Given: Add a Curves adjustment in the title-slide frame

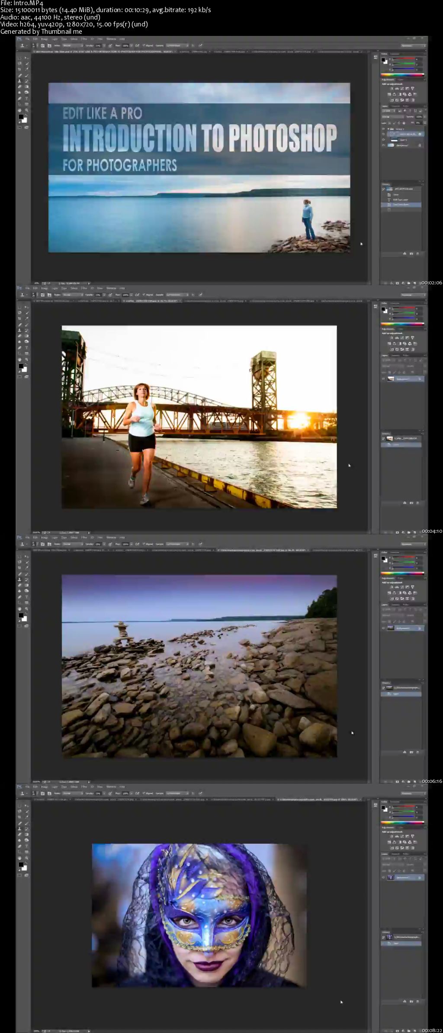Looking at the screenshot, I should (x=402, y=89).
